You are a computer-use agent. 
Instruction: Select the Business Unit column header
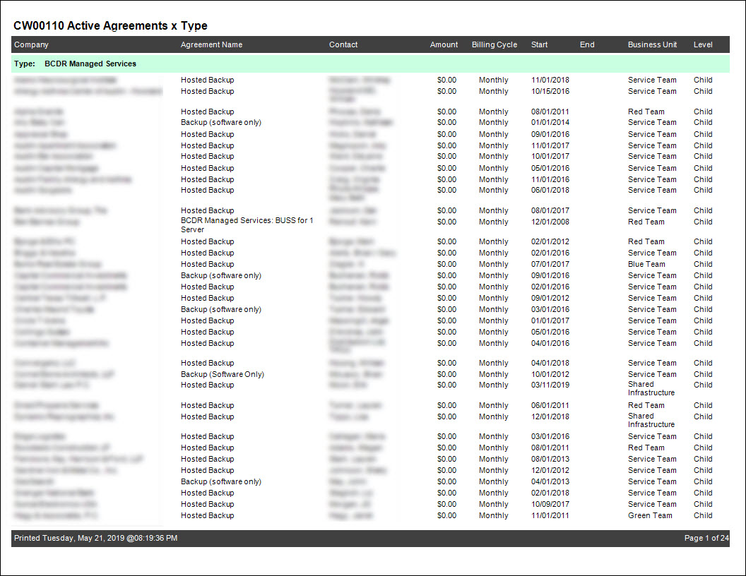pos(652,44)
